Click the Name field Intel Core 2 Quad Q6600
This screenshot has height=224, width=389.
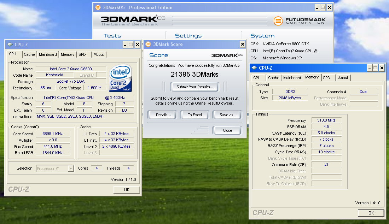click(71, 69)
